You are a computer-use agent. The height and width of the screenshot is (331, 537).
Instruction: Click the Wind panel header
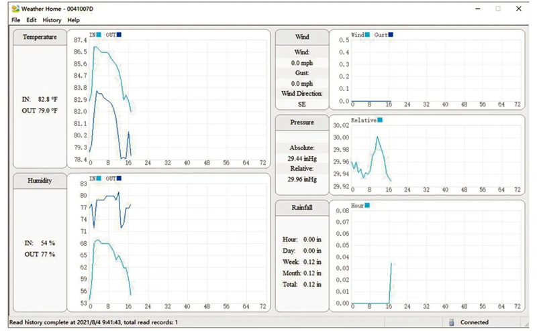(302, 37)
